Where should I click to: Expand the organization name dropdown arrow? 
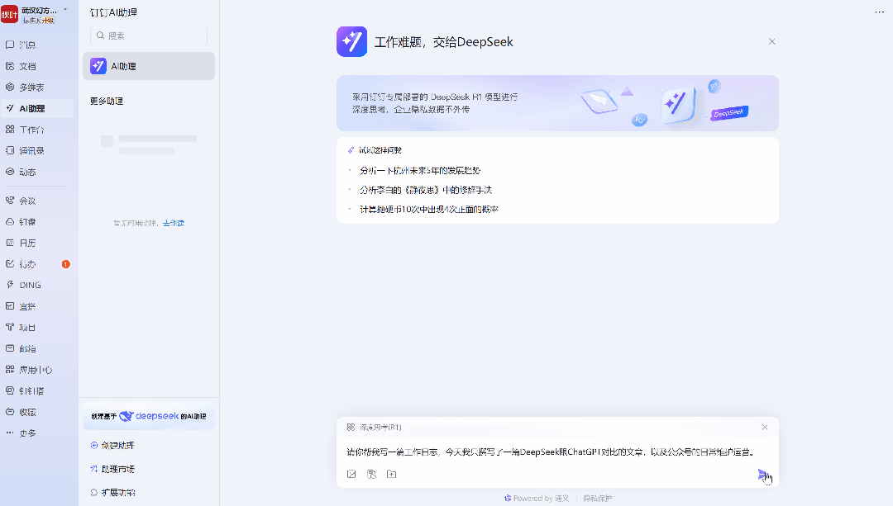[x=65, y=10]
